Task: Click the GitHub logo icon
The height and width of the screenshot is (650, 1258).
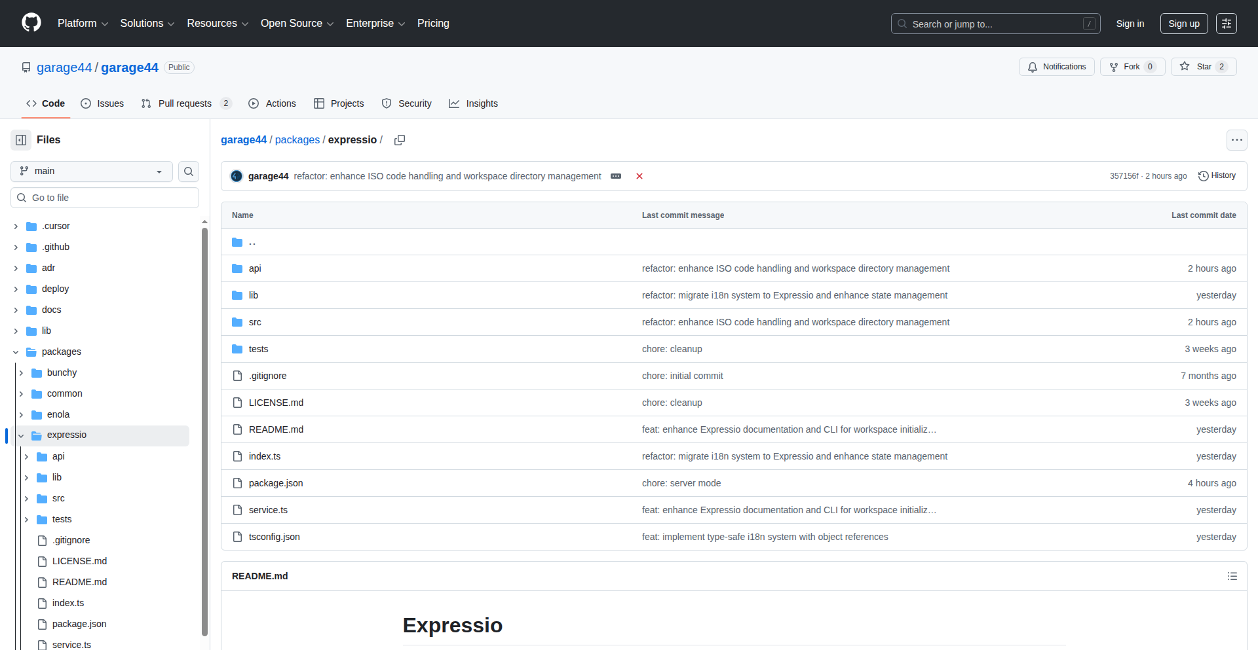Action: click(31, 23)
